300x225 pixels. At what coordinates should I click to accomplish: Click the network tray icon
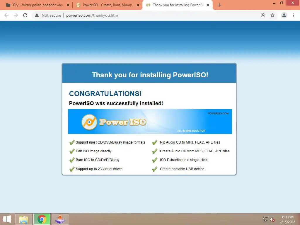click(x=265, y=219)
